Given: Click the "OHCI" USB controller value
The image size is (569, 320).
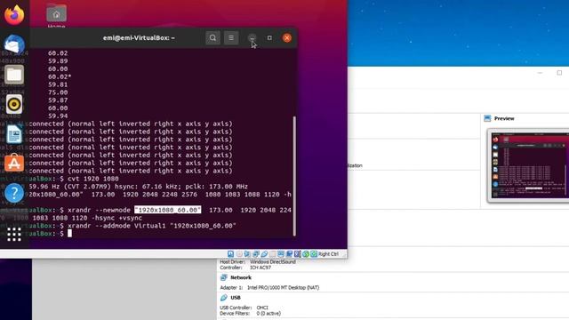Looking at the screenshot, I should click(x=262, y=308).
